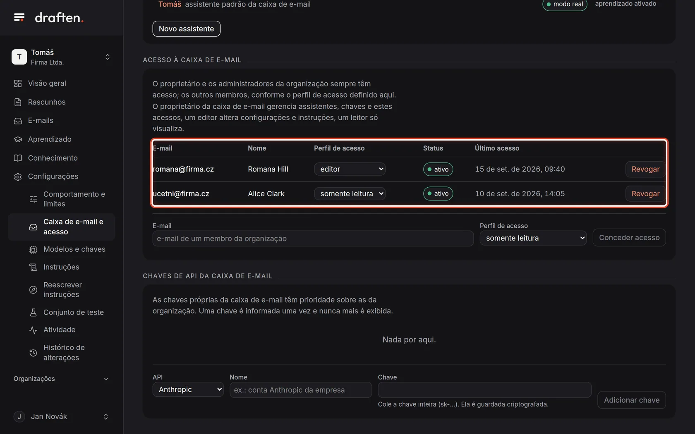This screenshot has width=695, height=434.
Task: Click the organization member e-mail input field
Action: (x=313, y=238)
